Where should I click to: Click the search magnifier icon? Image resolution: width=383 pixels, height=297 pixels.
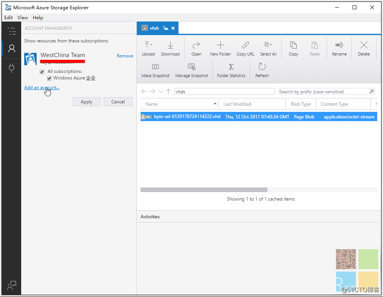[x=371, y=91]
